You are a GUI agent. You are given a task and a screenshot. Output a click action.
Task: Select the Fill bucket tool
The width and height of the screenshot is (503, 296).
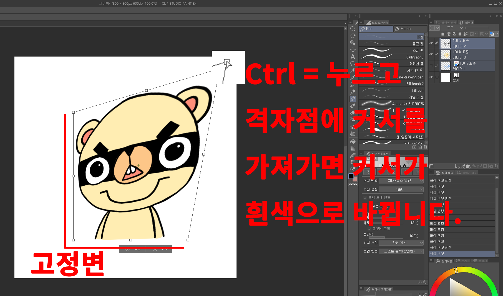click(353, 141)
